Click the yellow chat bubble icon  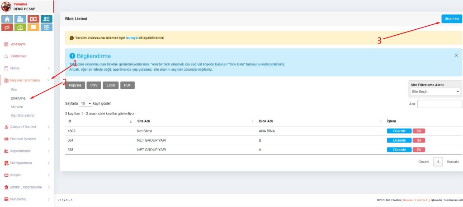(x=33, y=28)
